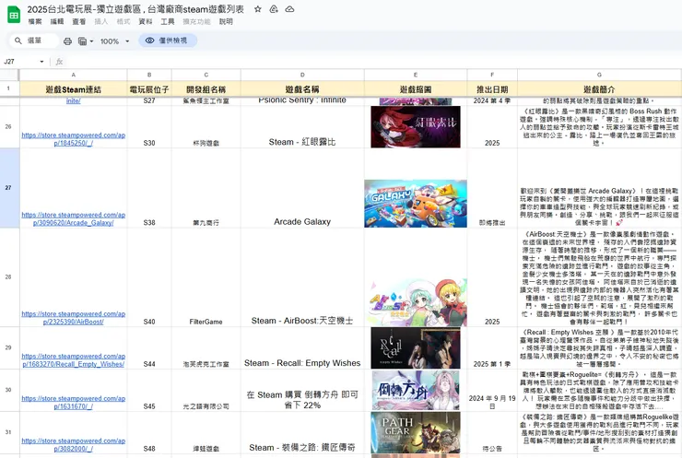Open the menu search box
Viewport: 682px width, 458px height.
[34, 41]
